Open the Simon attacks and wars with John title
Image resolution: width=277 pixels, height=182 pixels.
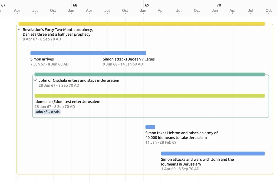197,162
